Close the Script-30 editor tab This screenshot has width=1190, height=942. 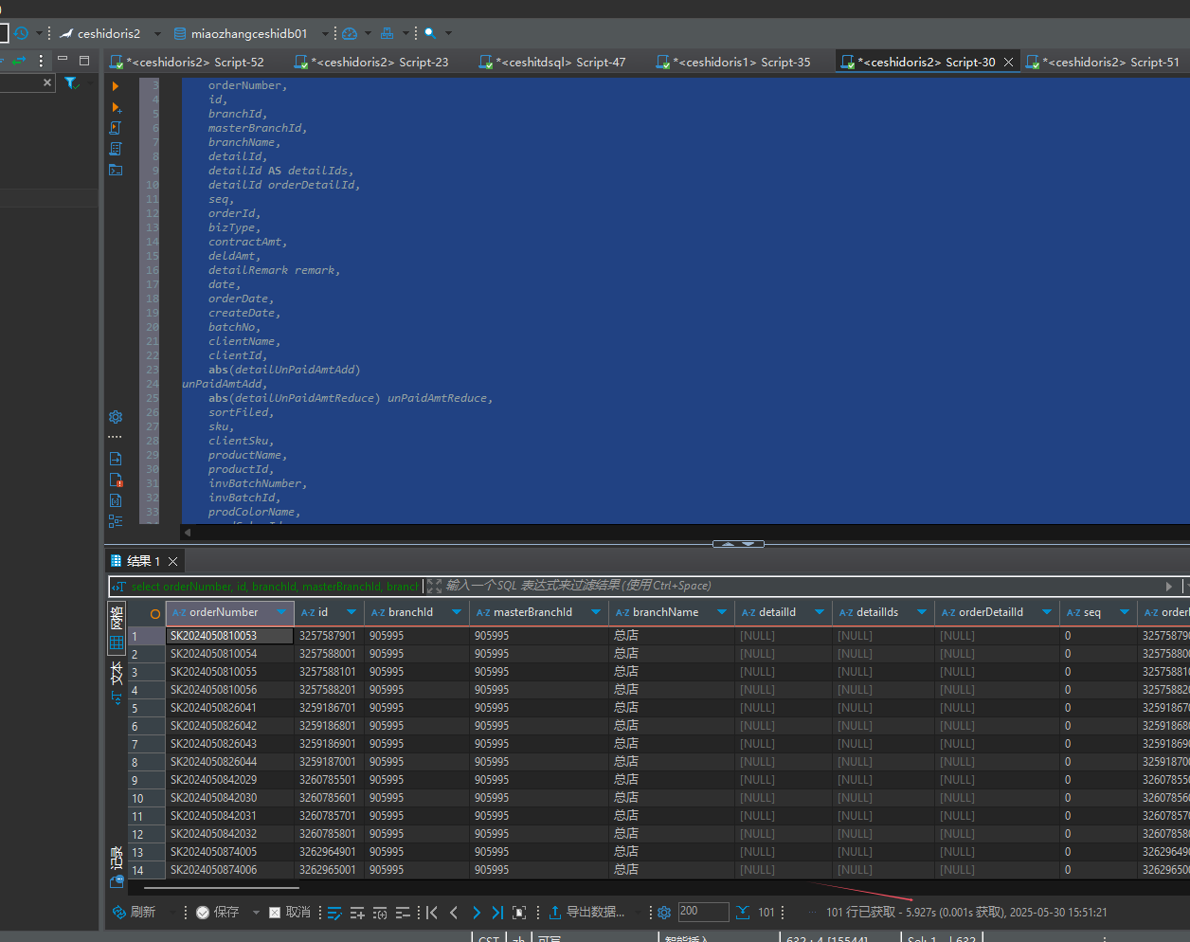pos(1008,62)
